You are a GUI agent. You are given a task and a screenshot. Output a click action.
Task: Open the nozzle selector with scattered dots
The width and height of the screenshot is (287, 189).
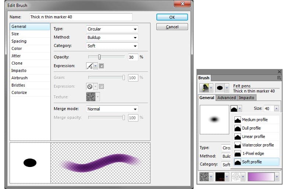tap(238, 177)
